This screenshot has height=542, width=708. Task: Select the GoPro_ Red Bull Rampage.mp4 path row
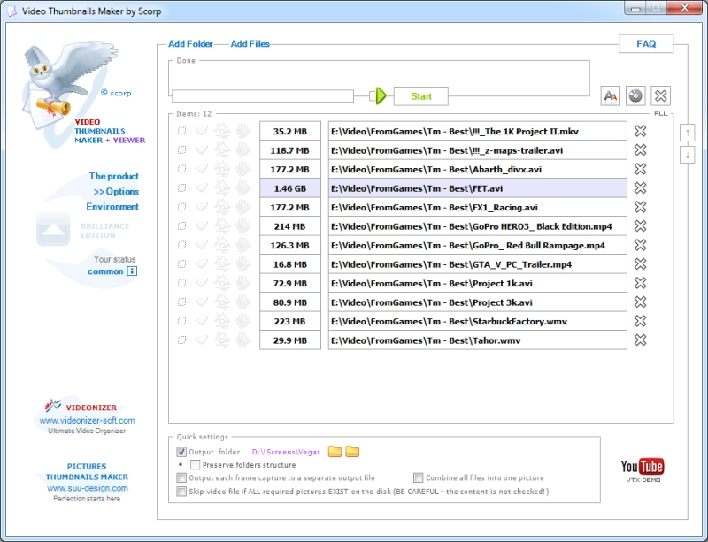pos(477,245)
